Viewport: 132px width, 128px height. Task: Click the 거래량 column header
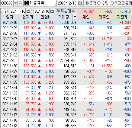point(64,17)
